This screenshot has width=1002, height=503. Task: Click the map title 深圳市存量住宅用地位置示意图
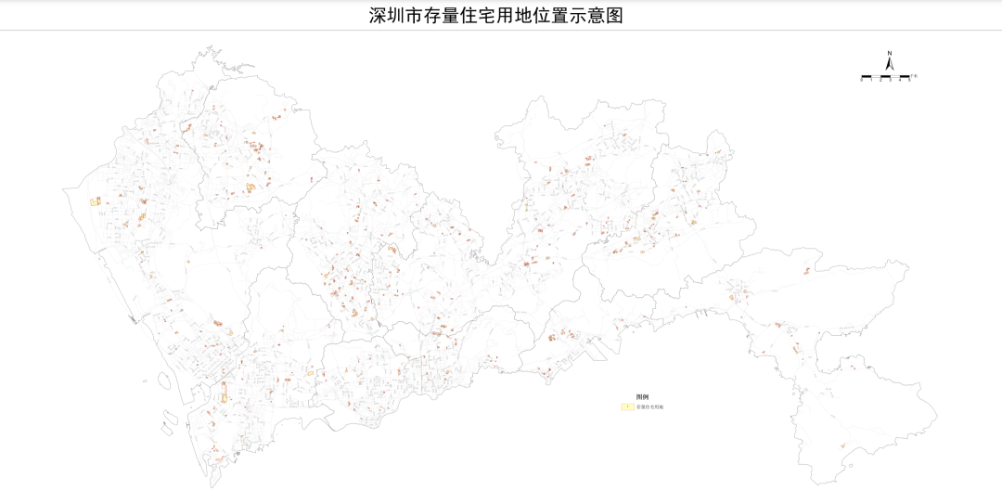click(495, 16)
